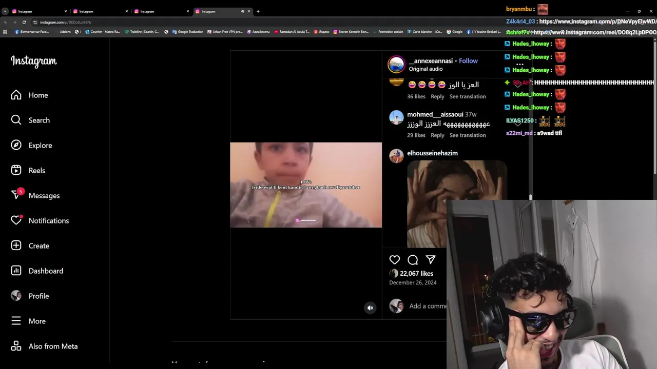Open Profile from the sidebar

[30, 296]
